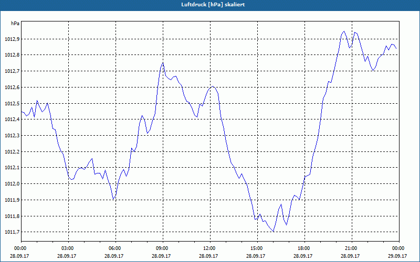Click the 1011,8 y-axis label
This screenshot has height=262, width=420.
click(12, 216)
